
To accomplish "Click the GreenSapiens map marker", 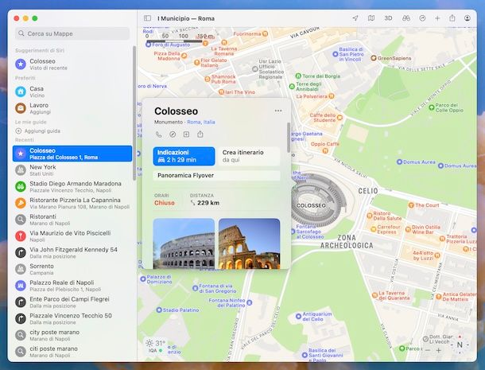I will click(x=374, y=58).
